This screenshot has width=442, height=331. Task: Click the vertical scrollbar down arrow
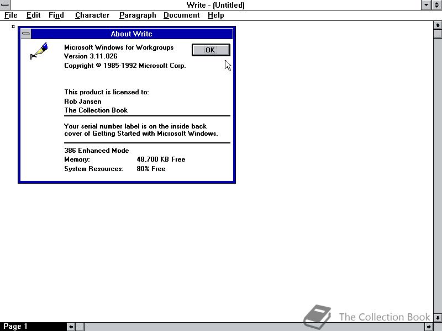(x=438, y=318)
